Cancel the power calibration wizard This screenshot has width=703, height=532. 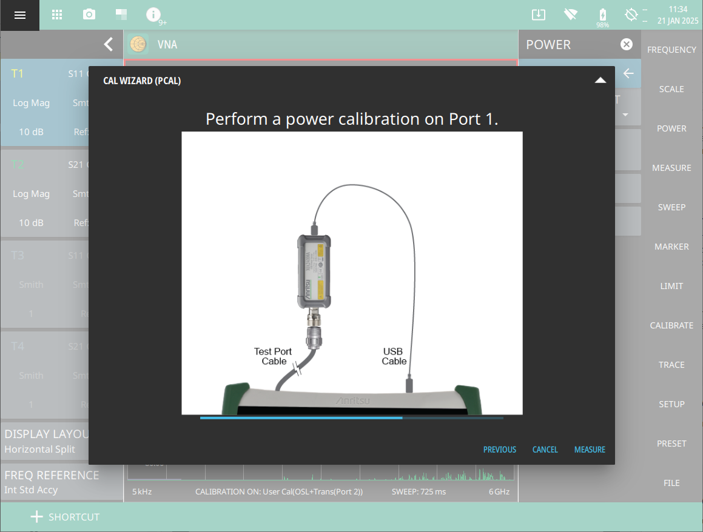[545, 450]
